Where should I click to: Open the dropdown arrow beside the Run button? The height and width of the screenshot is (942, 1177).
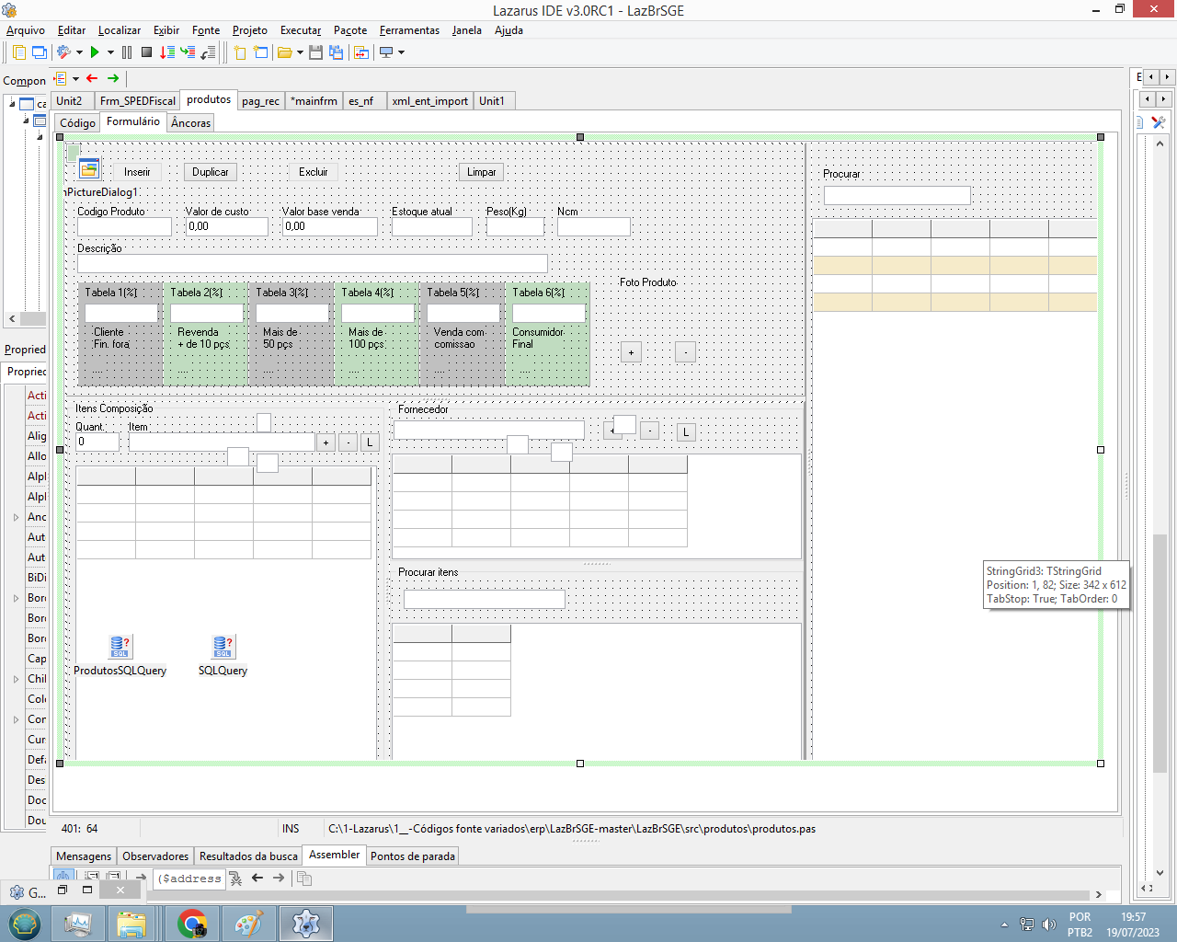pyautogui.click(x=110, y=52)
